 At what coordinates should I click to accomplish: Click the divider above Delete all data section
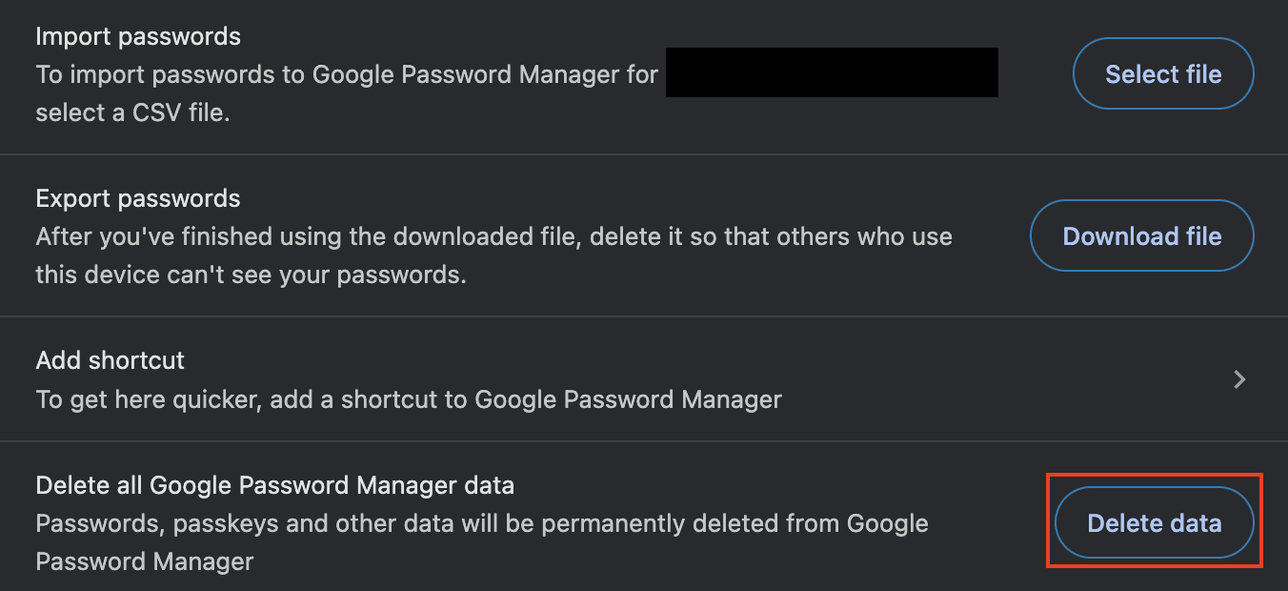click(644, 441)
